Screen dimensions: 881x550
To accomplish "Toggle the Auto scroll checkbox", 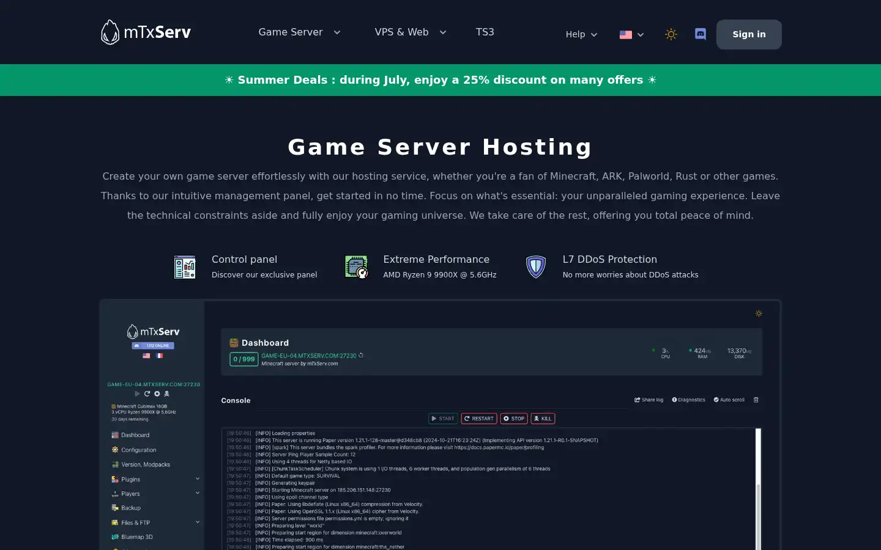I will click(729, 400).
